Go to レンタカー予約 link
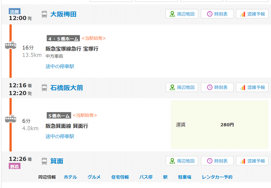Image resolution: width=271 pixels, height=188 pixels. (217, 177)
